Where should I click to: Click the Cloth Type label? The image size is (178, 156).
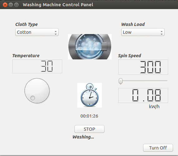26,24
